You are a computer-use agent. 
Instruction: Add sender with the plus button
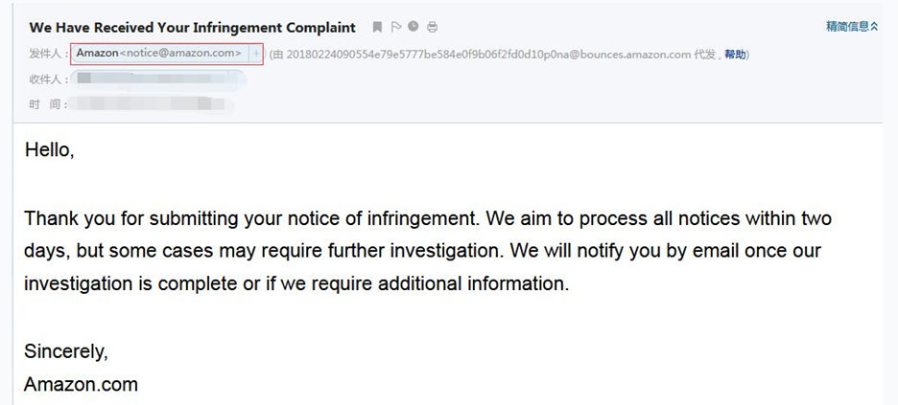(x=256, y=54)
